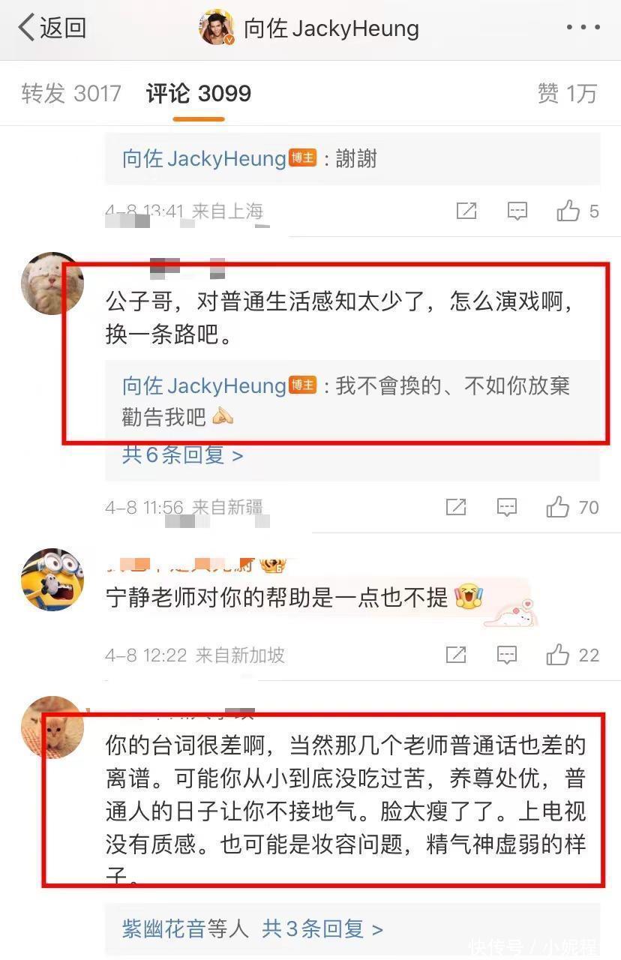
Task: Open 紫幽花音 user link
Action: pos(163,929)
